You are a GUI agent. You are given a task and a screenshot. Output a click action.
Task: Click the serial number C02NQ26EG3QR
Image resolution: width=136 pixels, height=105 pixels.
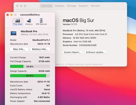(88, 45)
